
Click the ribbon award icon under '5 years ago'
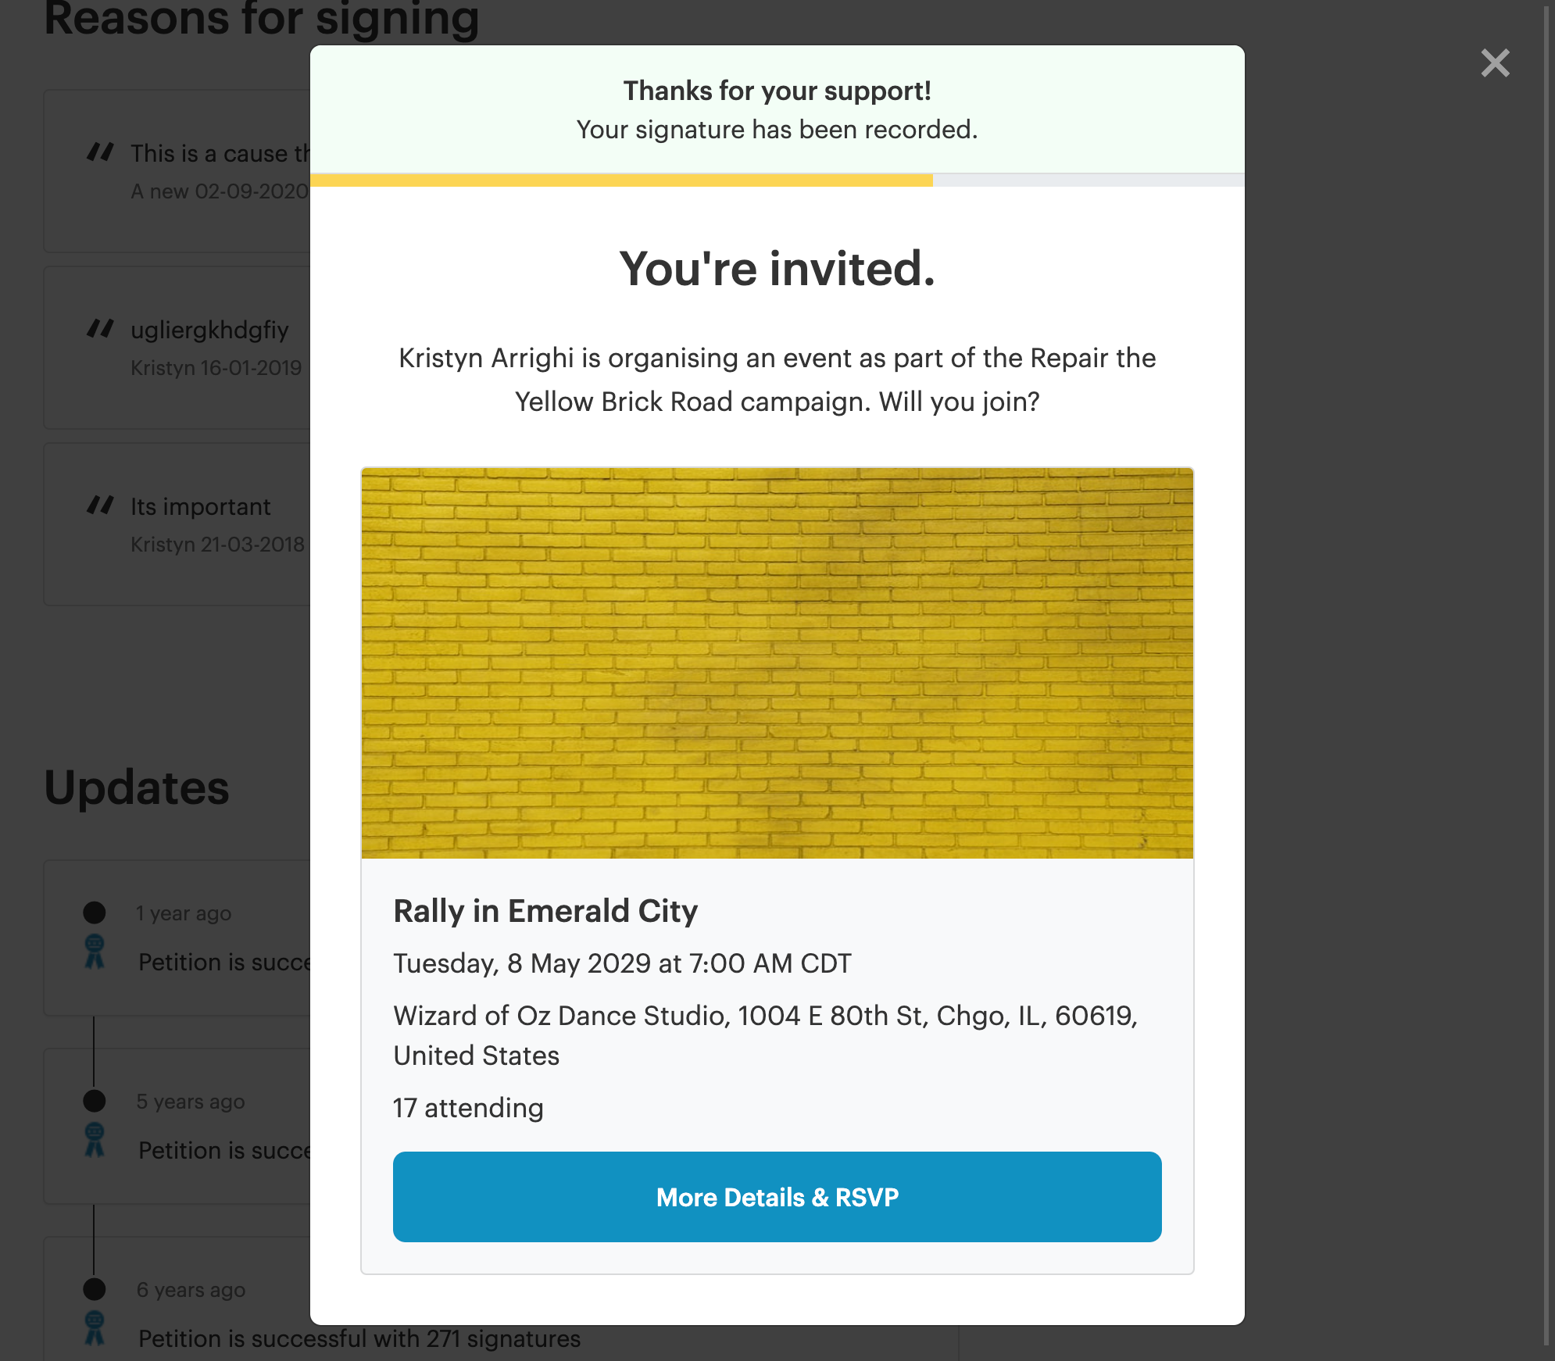click(95, 1140)
